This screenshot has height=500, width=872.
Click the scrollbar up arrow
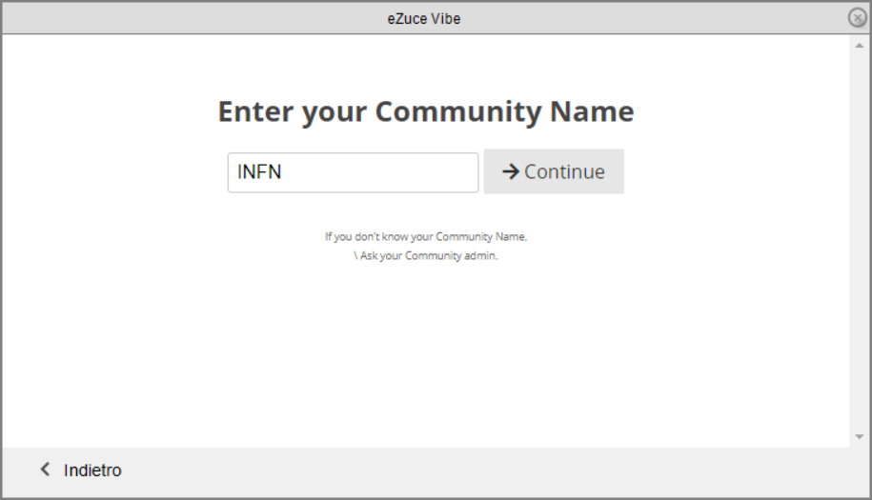point(860,46)
